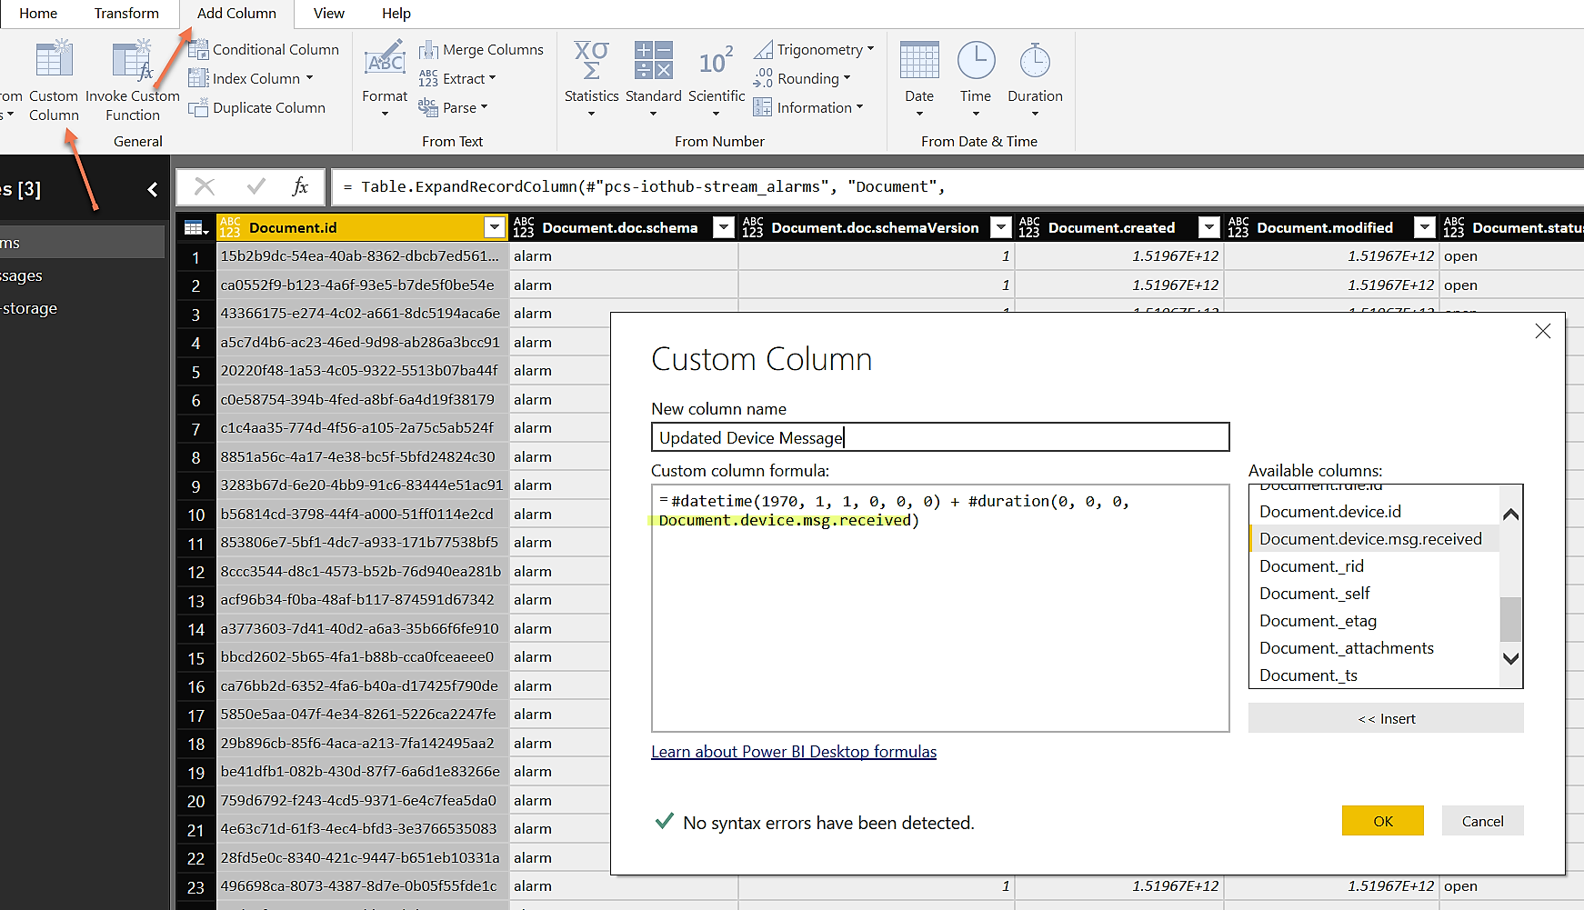Open the Statistics number tool
1584x910 pixels.
(591, 61)
